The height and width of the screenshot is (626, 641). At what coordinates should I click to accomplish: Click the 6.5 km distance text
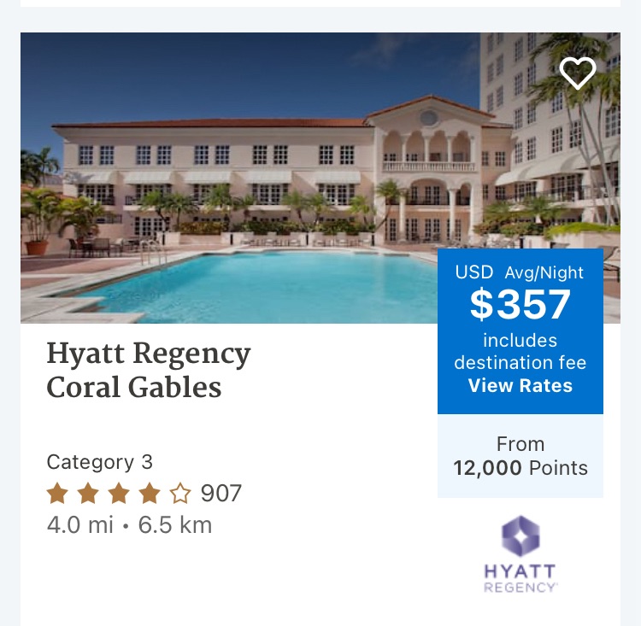pos(175,524)
